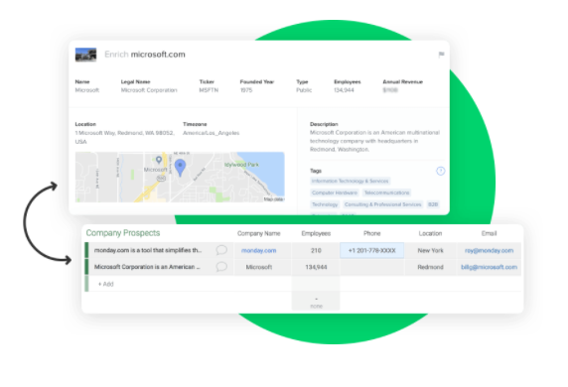Click the Email column header
The image size is (568, 387).
(489, 233)
